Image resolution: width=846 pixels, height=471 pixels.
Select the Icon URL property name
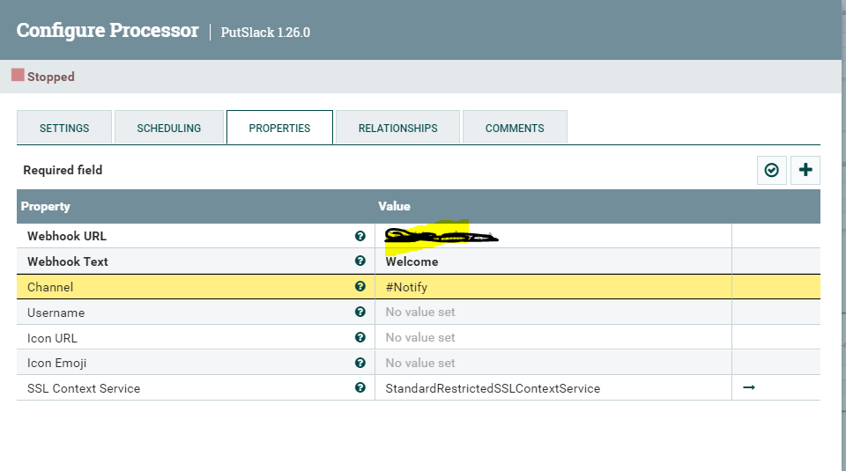coord(52,338)
